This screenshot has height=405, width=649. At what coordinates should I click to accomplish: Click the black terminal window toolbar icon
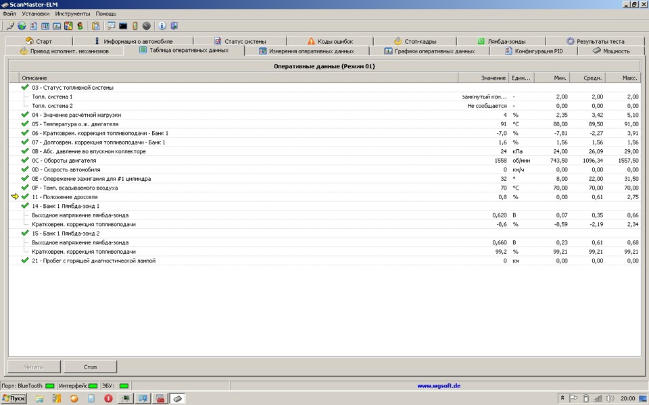123,26
